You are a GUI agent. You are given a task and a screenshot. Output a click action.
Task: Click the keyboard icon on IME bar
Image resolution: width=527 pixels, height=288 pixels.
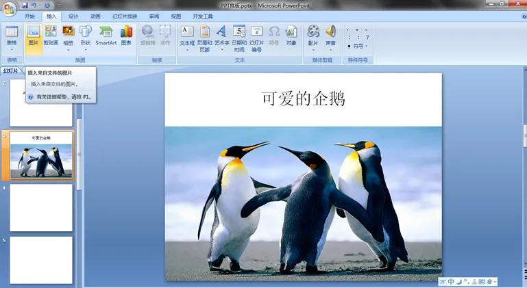[482, 282]
